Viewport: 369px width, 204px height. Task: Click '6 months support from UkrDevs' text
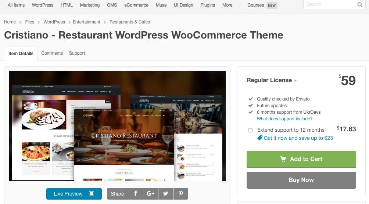click(289, 112)
